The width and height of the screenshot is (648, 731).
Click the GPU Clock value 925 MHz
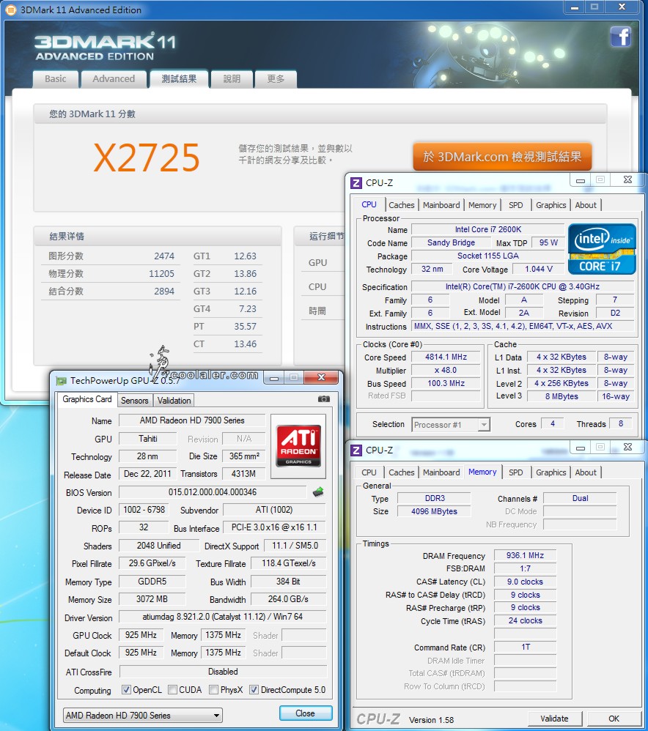click(141, 635)
